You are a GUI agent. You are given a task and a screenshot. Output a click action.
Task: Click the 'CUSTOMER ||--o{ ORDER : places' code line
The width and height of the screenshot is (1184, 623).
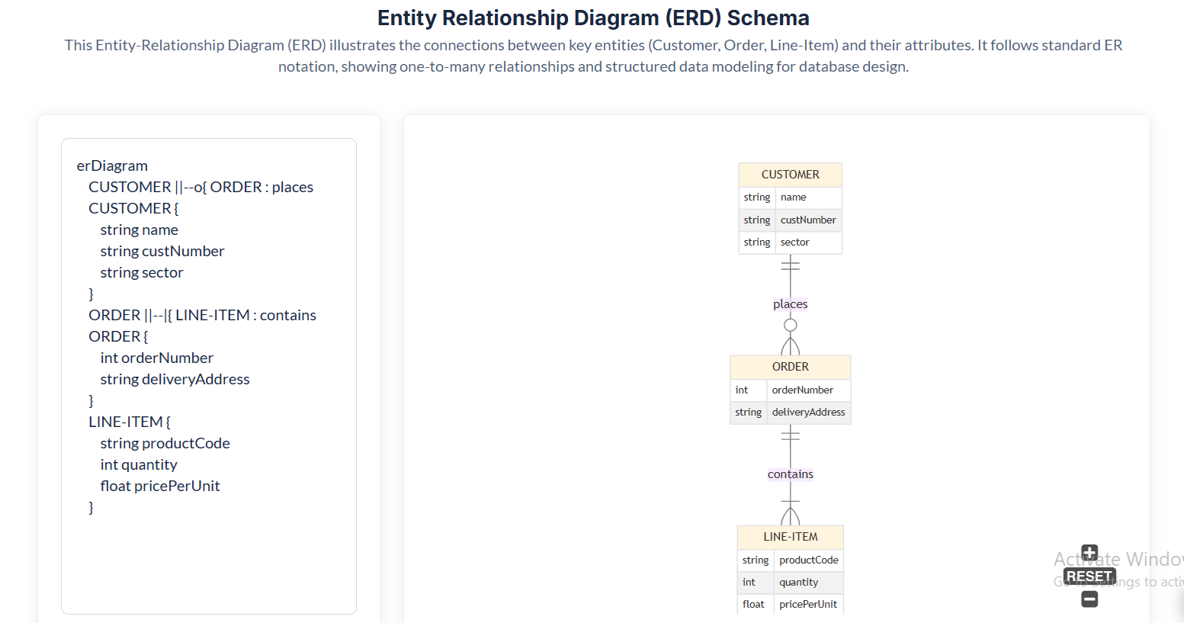click(201, 187)
